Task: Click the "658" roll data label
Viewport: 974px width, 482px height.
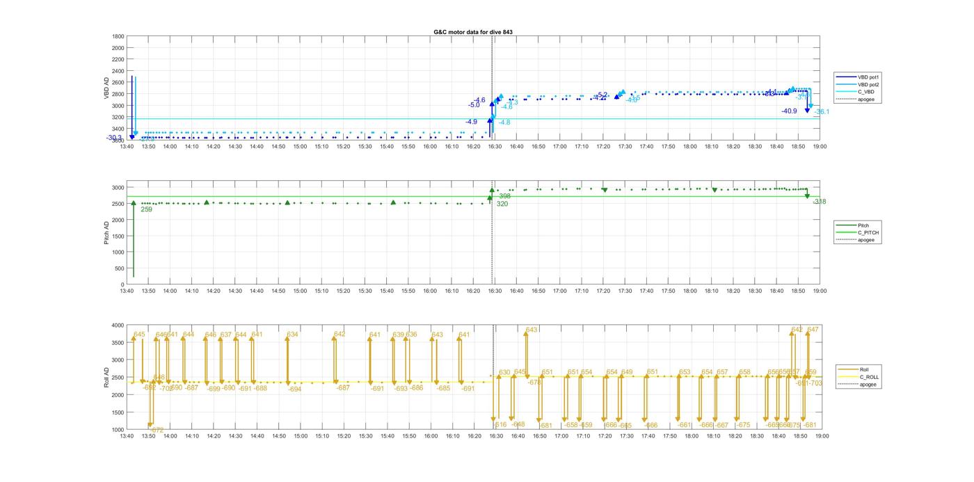Action: point(744,372)
